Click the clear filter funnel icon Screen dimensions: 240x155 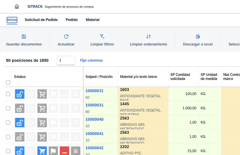coord(102,36)
